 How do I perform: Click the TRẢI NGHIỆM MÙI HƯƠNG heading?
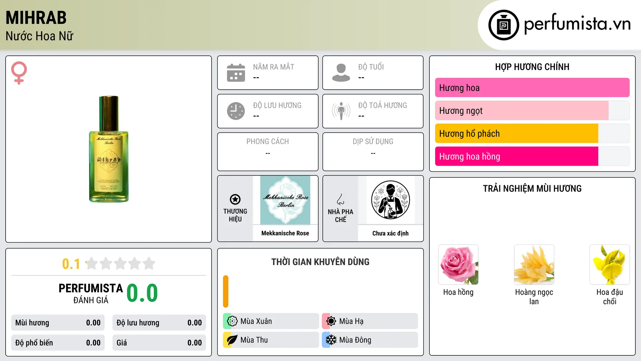click(x=532, y=188)
